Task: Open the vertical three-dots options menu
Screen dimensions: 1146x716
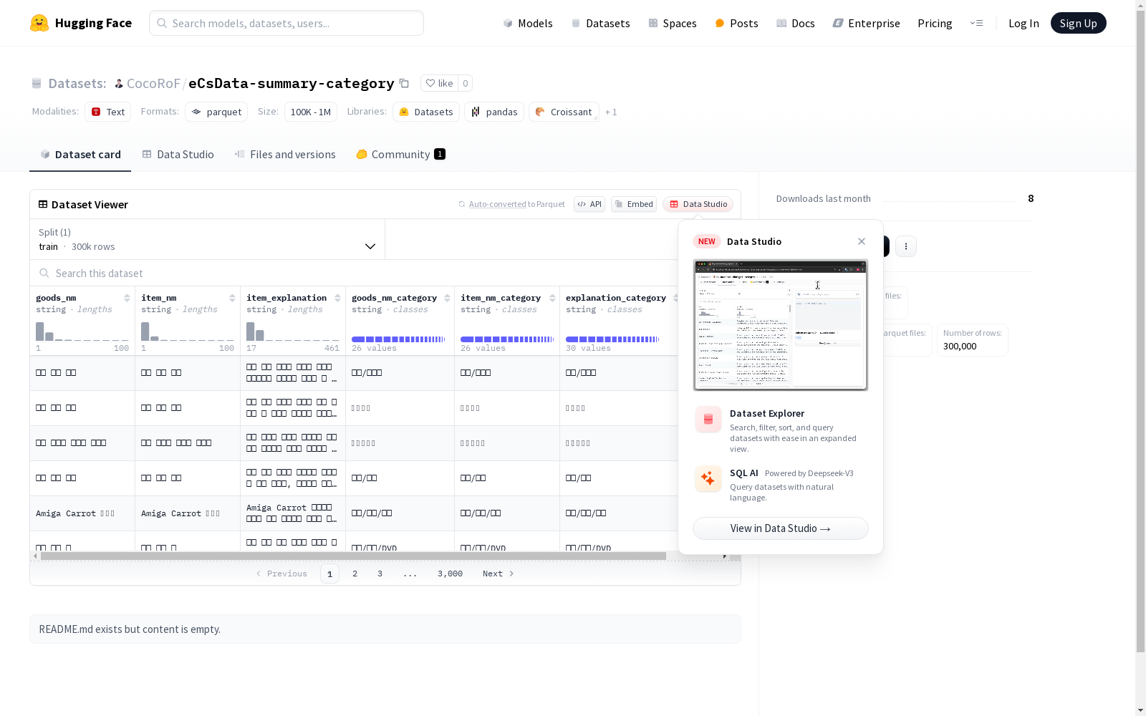Action: (905, 246)
